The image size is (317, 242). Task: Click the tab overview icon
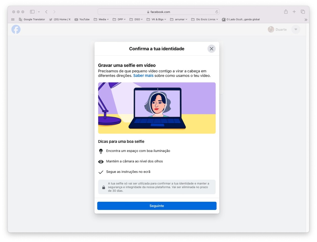302,12
